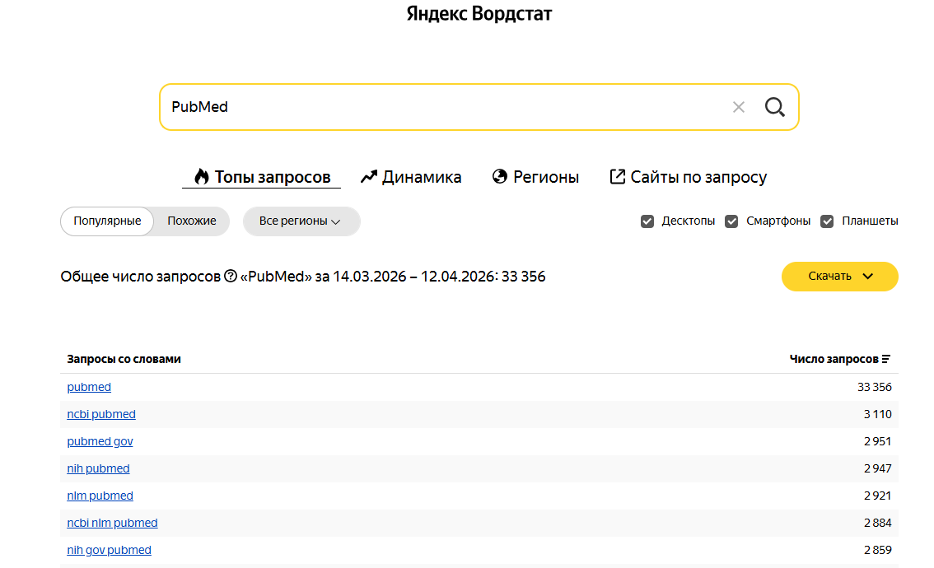Screen dimensions: 934x568
Task: Click the sort icon next to Число запросов
Action: click(886, 359)
